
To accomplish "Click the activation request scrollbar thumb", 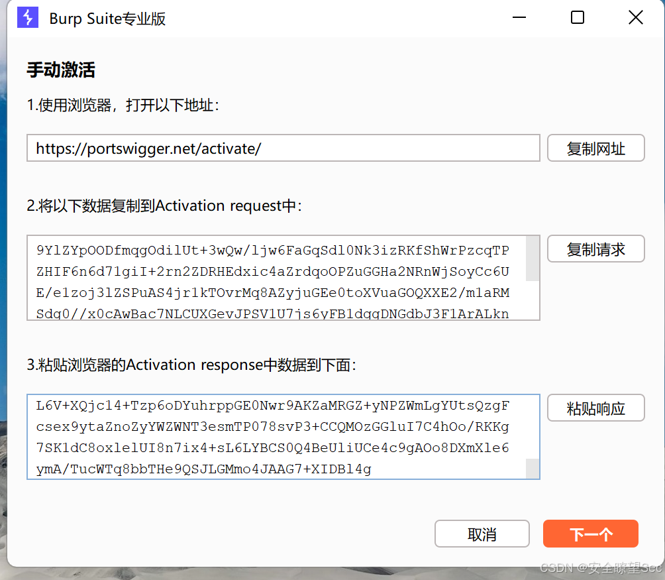I will 533,259.
